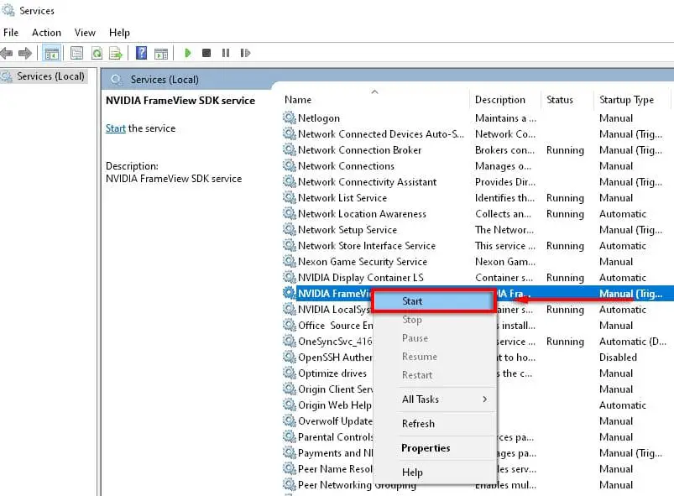Image resolution: width=674 pixels, height=496 pixels.
Task: Open the Action menu in menu bar
Action: pos(46,33)
